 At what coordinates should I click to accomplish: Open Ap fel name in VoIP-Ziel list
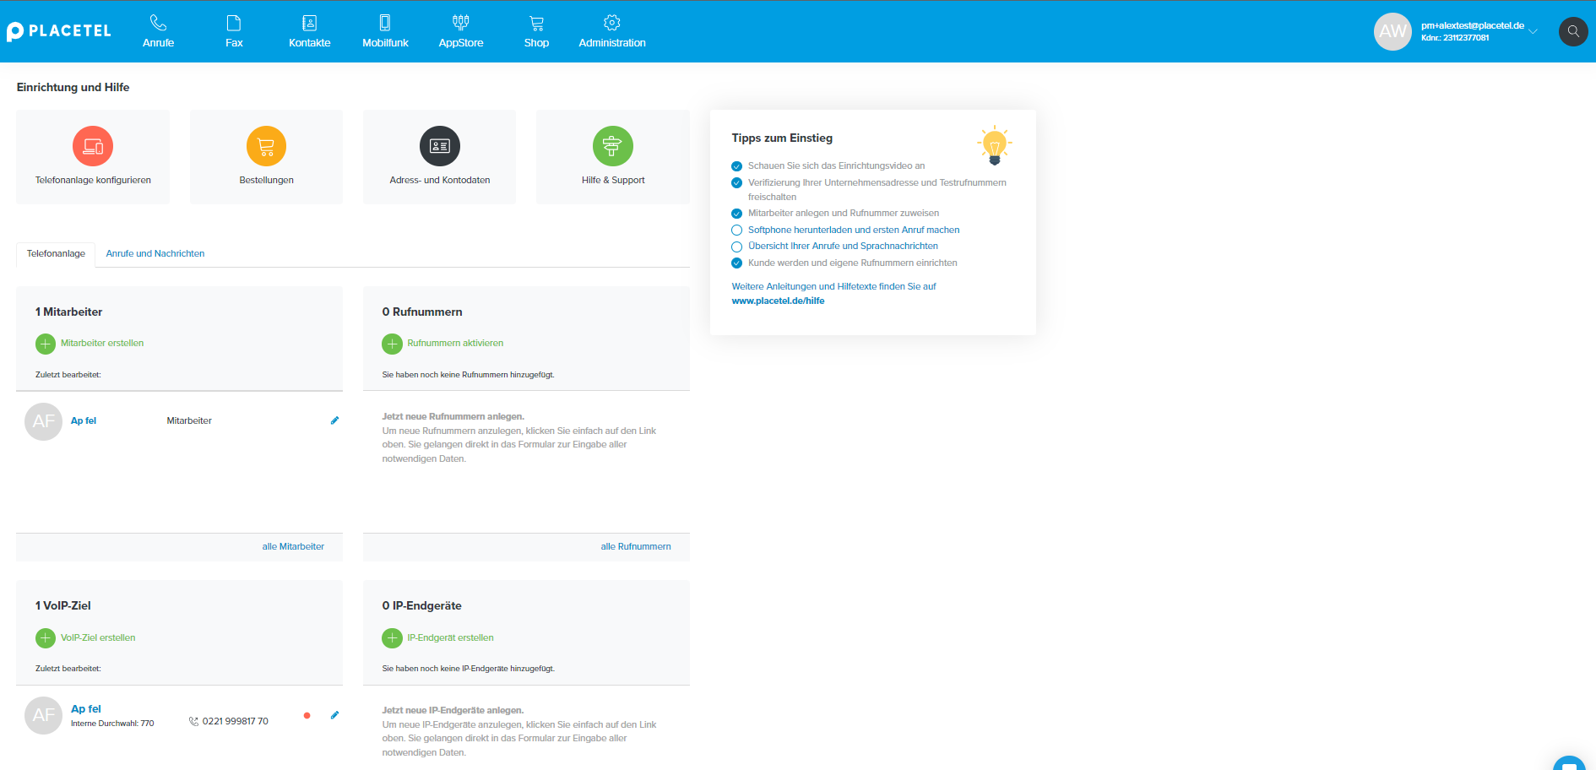click(x=86, y=709)
